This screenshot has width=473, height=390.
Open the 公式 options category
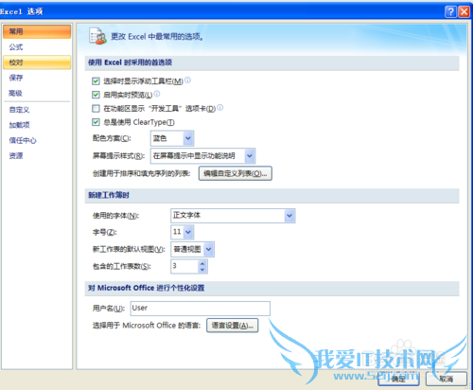point(37,47)
